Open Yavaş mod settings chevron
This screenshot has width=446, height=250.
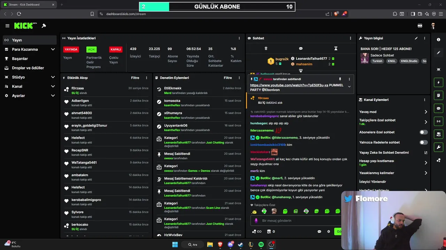[426, 112]
